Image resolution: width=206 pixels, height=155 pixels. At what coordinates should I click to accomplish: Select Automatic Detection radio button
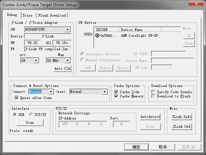tap(82, 54)
